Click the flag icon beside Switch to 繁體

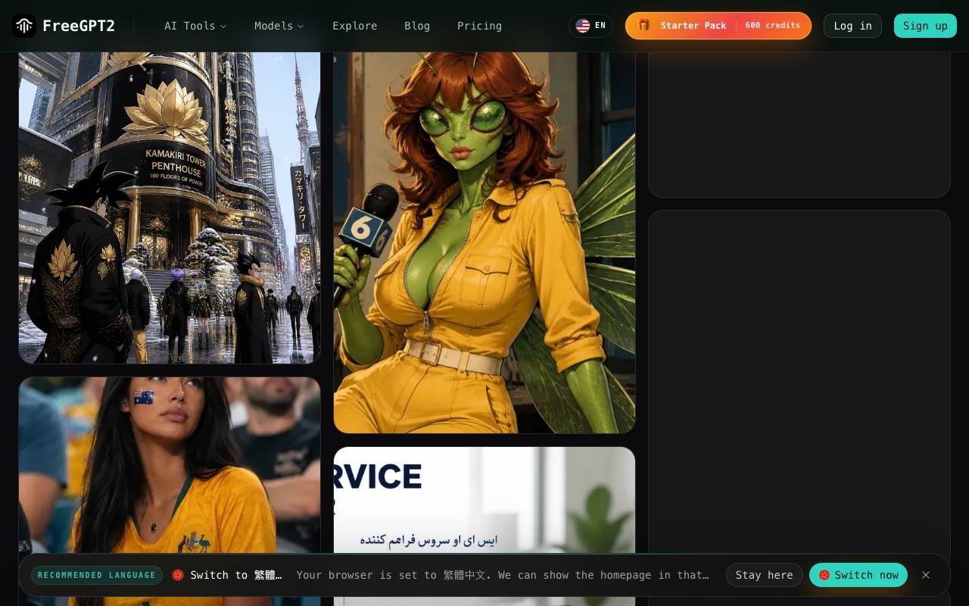coord(178,575)
